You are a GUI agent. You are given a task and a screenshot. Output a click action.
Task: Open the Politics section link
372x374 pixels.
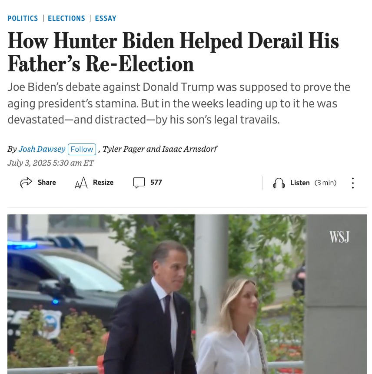point(23,18)
